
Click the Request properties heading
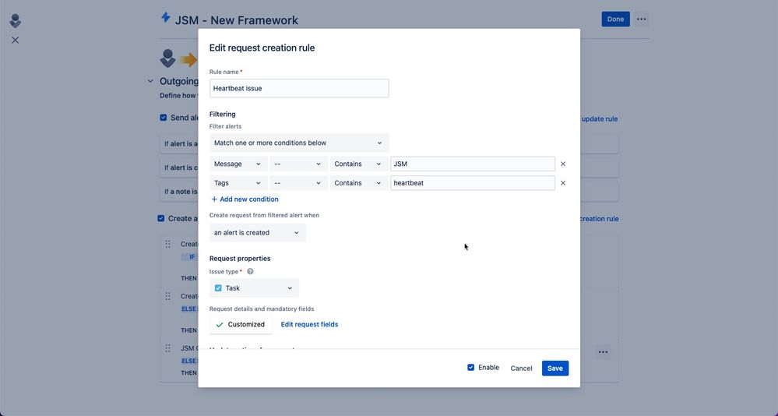point(240,259)
